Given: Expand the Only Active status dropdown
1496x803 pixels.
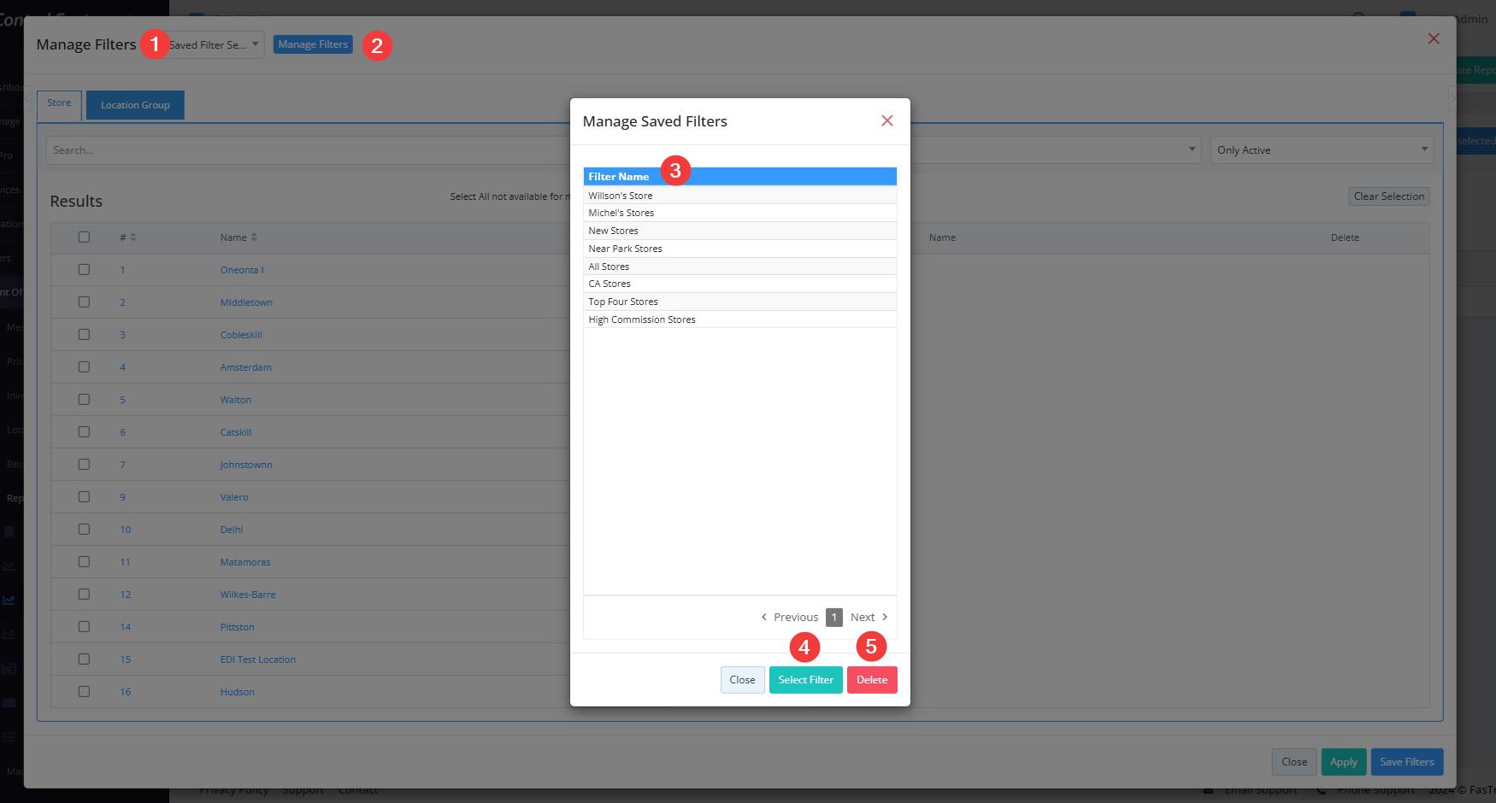Looking at the screenshot, I should point(1321,150).
